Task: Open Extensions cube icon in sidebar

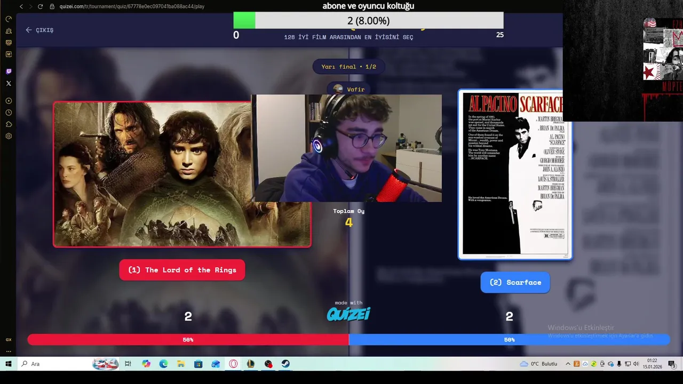Action: pos(9,124)
